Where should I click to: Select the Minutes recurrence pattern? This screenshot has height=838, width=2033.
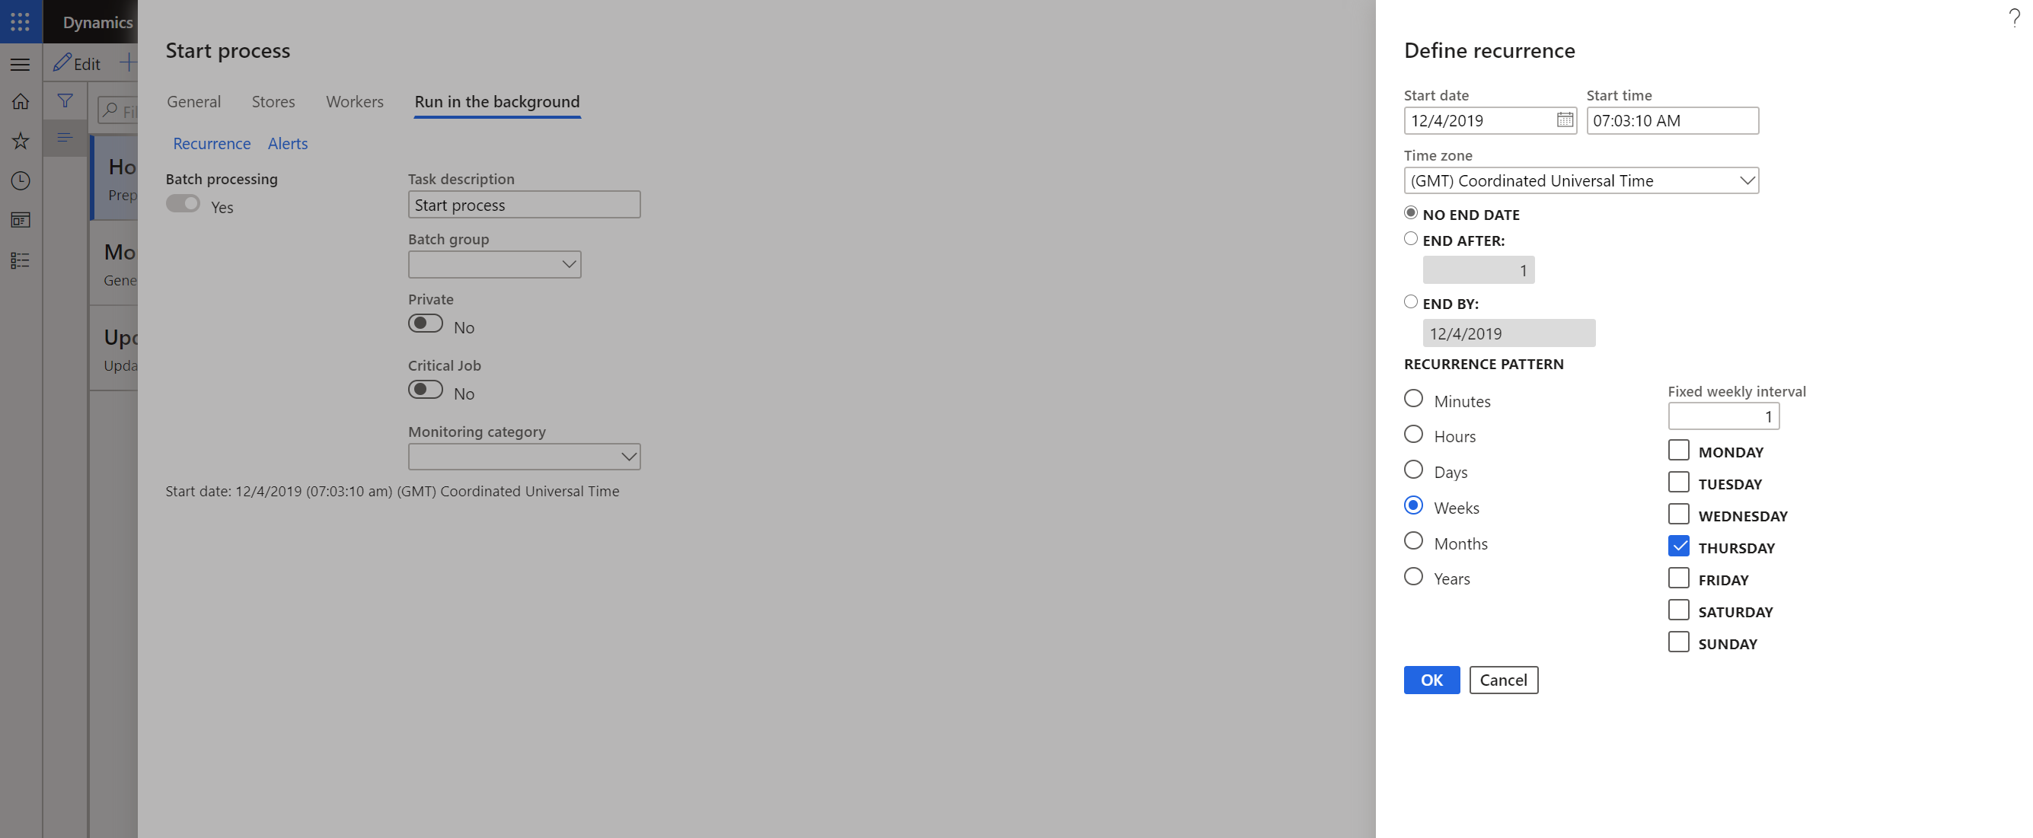pos(1413,399)
